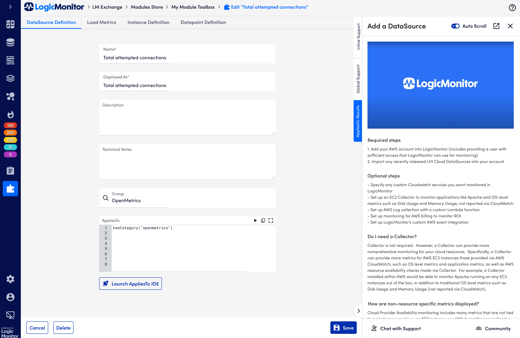Play the LogicMonitor video thumbnail
The image size is (520, 338).
coord(441,85)
